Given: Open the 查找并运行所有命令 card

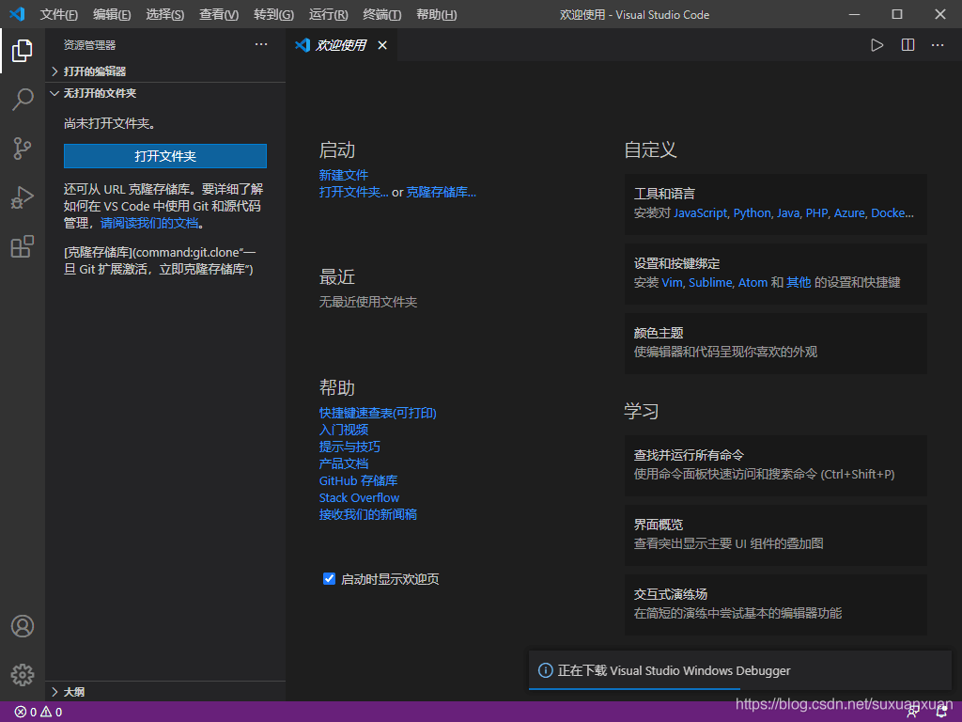Looking at the screenshot, I should click(775, 465).
